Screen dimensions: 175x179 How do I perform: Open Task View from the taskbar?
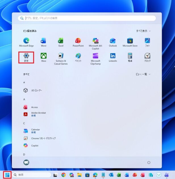click(55, 175)
